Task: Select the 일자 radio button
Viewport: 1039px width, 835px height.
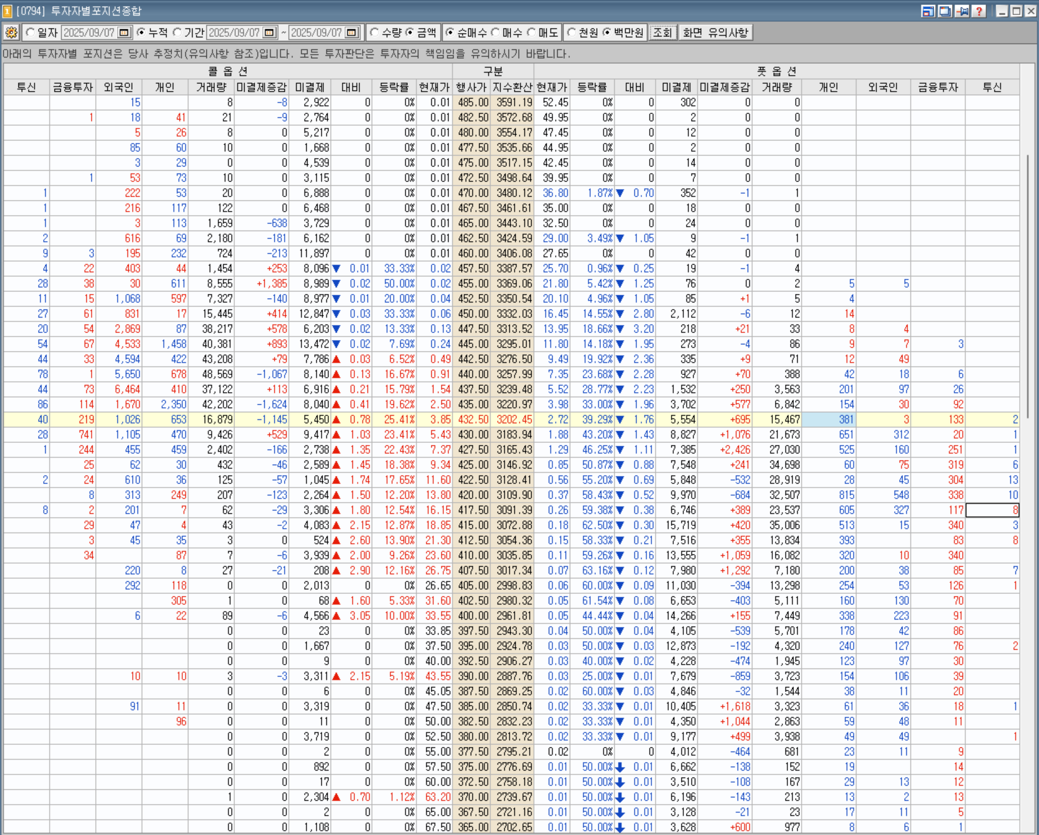Action: (31, 33)
